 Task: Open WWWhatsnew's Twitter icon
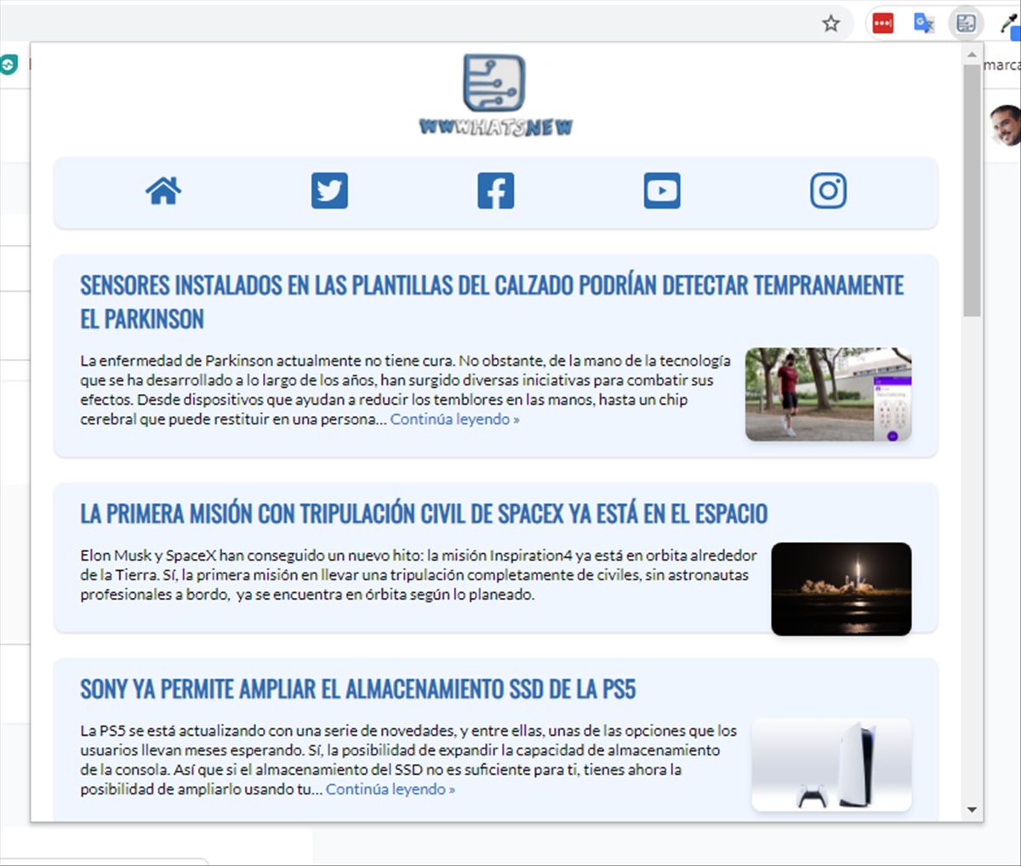click(329, 191)
